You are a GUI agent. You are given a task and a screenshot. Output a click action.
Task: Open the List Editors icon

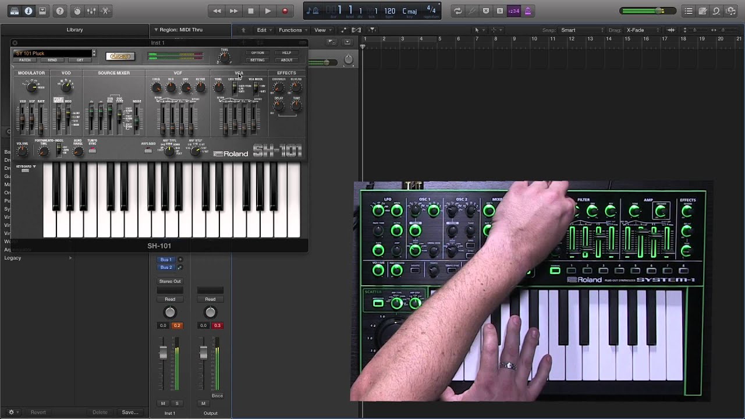pyautogui.click(x=689, y=11)
